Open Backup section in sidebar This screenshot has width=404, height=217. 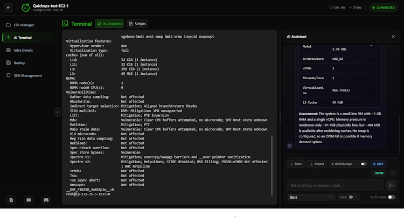click(19, 63)
